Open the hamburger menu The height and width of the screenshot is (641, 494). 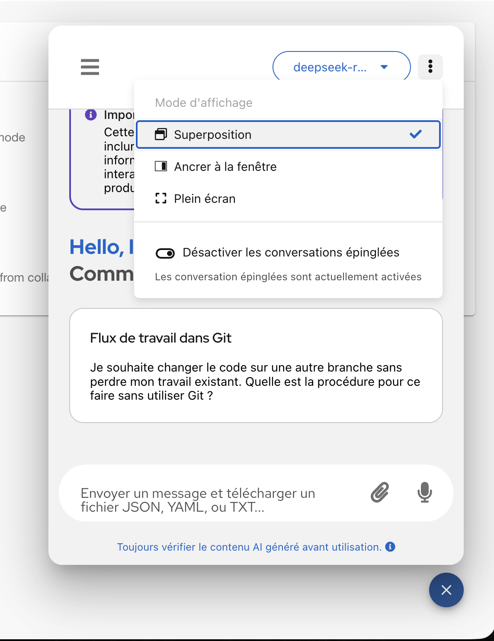90,67
